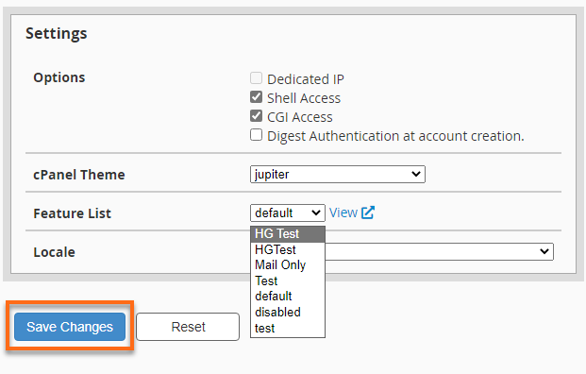This screenshot has width=586, height=374.
Task: Click the Locale label
Action: [54, 252]
